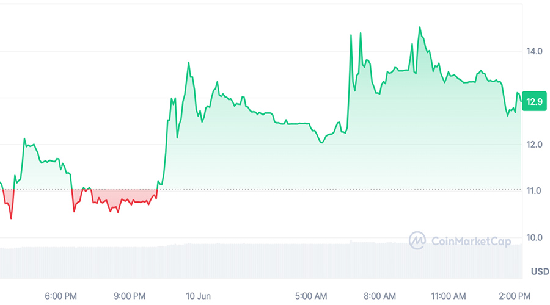This screenshot has height=305, width=550.
Task: Click the 10.0 price axis label
Action: tap(535, 237)
